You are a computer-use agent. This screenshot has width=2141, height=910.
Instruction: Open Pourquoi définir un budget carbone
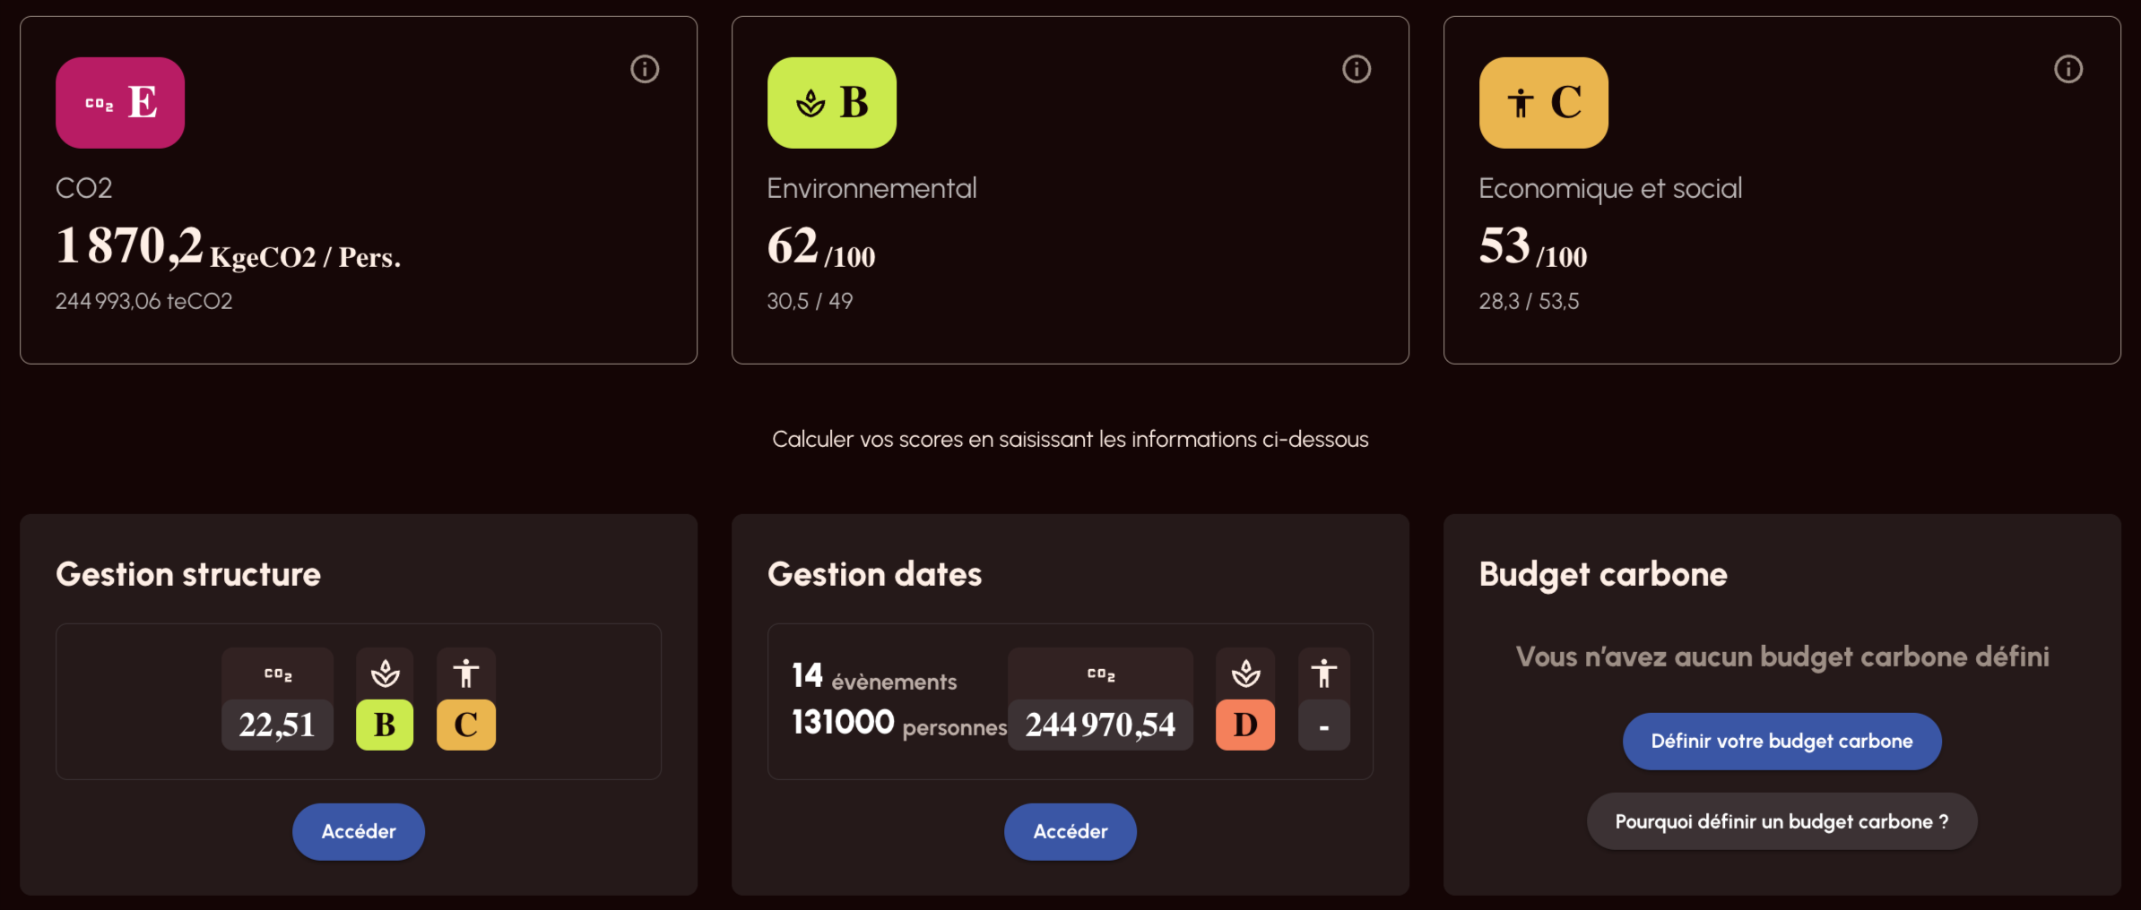1781,821
